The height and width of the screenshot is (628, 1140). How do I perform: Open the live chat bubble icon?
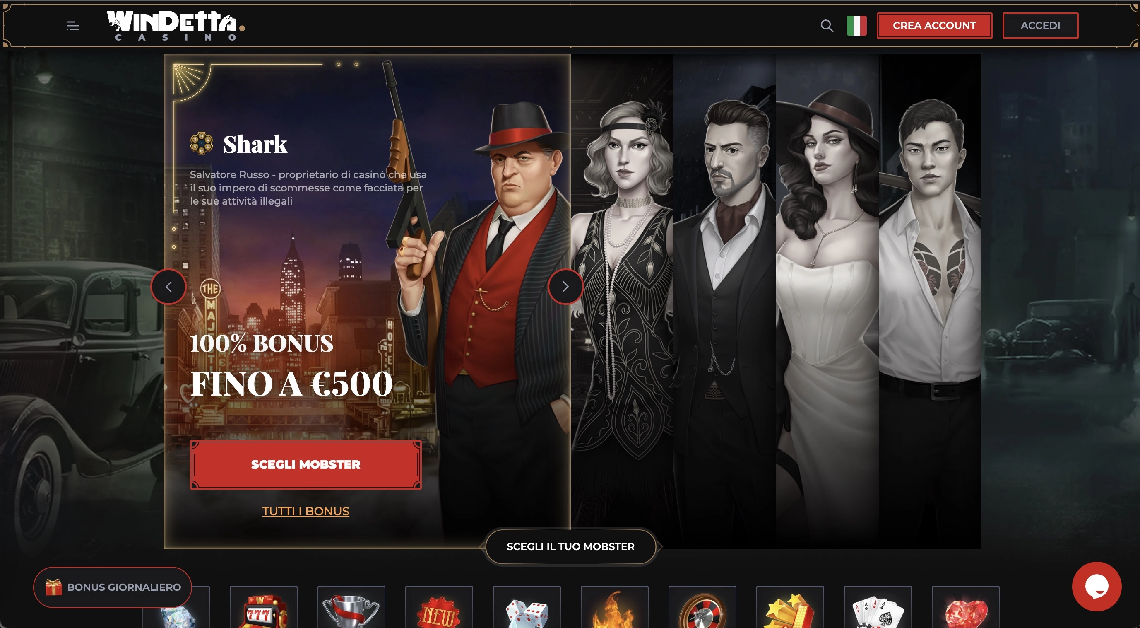click(1097, 587)
